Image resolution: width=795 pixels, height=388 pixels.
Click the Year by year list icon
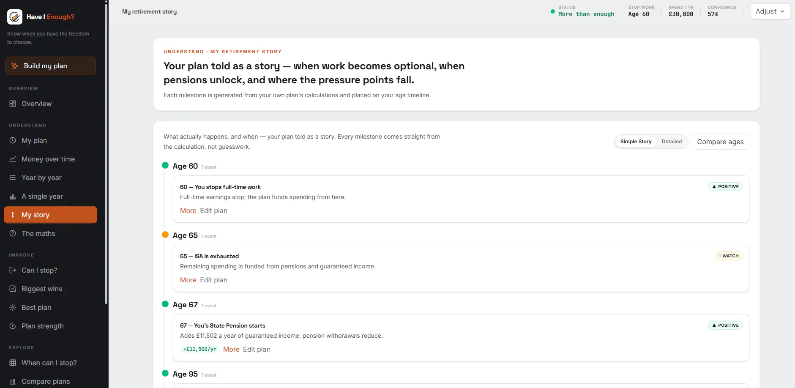click(13, 178)
